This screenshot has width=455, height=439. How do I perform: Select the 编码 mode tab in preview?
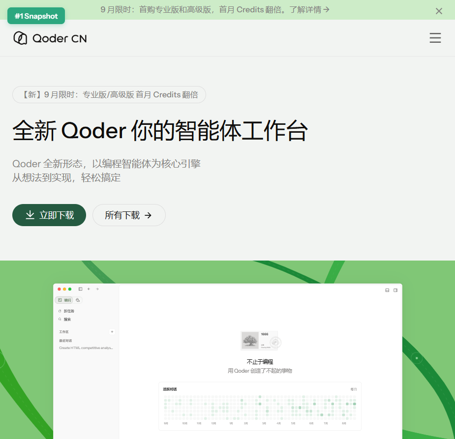point(64,300)
